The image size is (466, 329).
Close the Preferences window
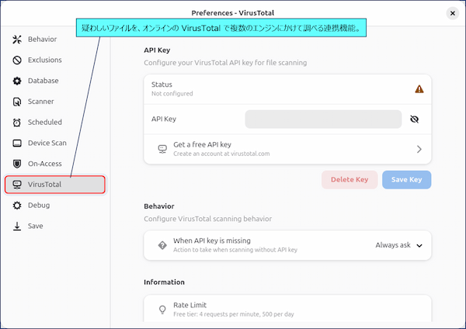(453, 13)
